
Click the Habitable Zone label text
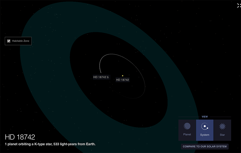click(x=21, y=41)
